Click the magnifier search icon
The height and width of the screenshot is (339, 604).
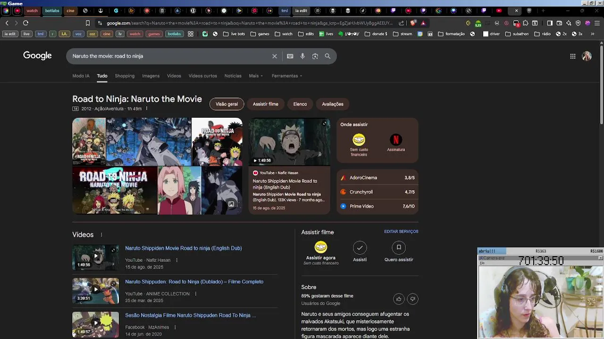327,56
